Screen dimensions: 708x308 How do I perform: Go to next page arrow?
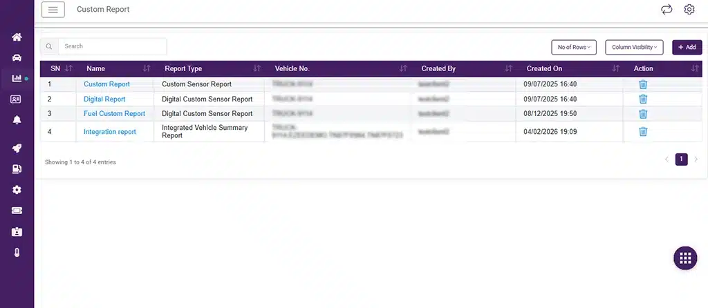coord(696,160)
